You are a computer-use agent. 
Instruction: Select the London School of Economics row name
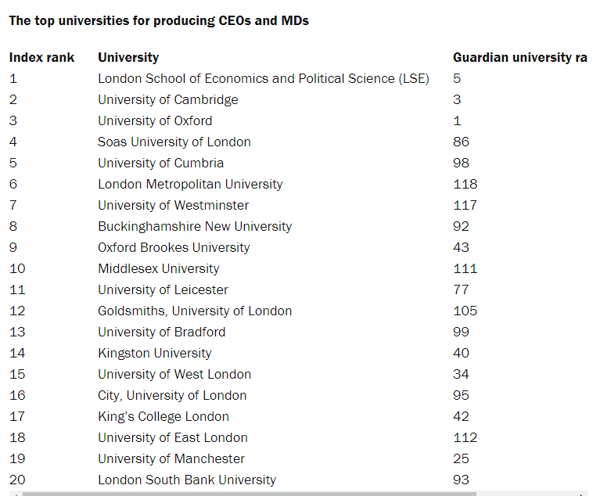[263, 78]
